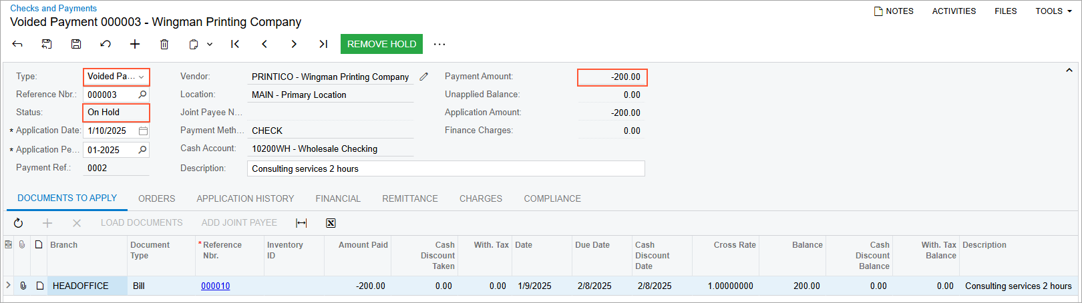
Task: Delete the payment using the trash icon
Action: point(164,44)
